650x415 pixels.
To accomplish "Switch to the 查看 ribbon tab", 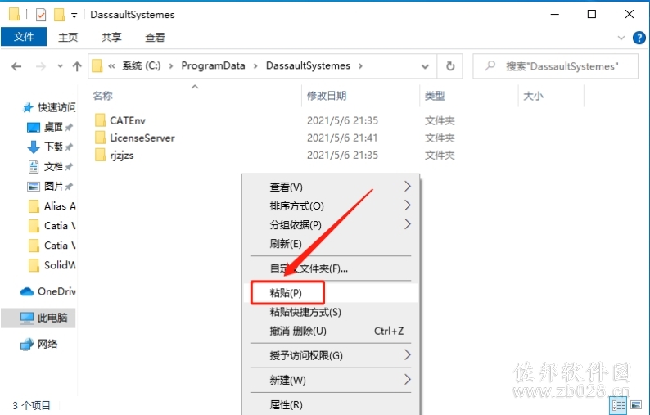I will pos(155,38).
